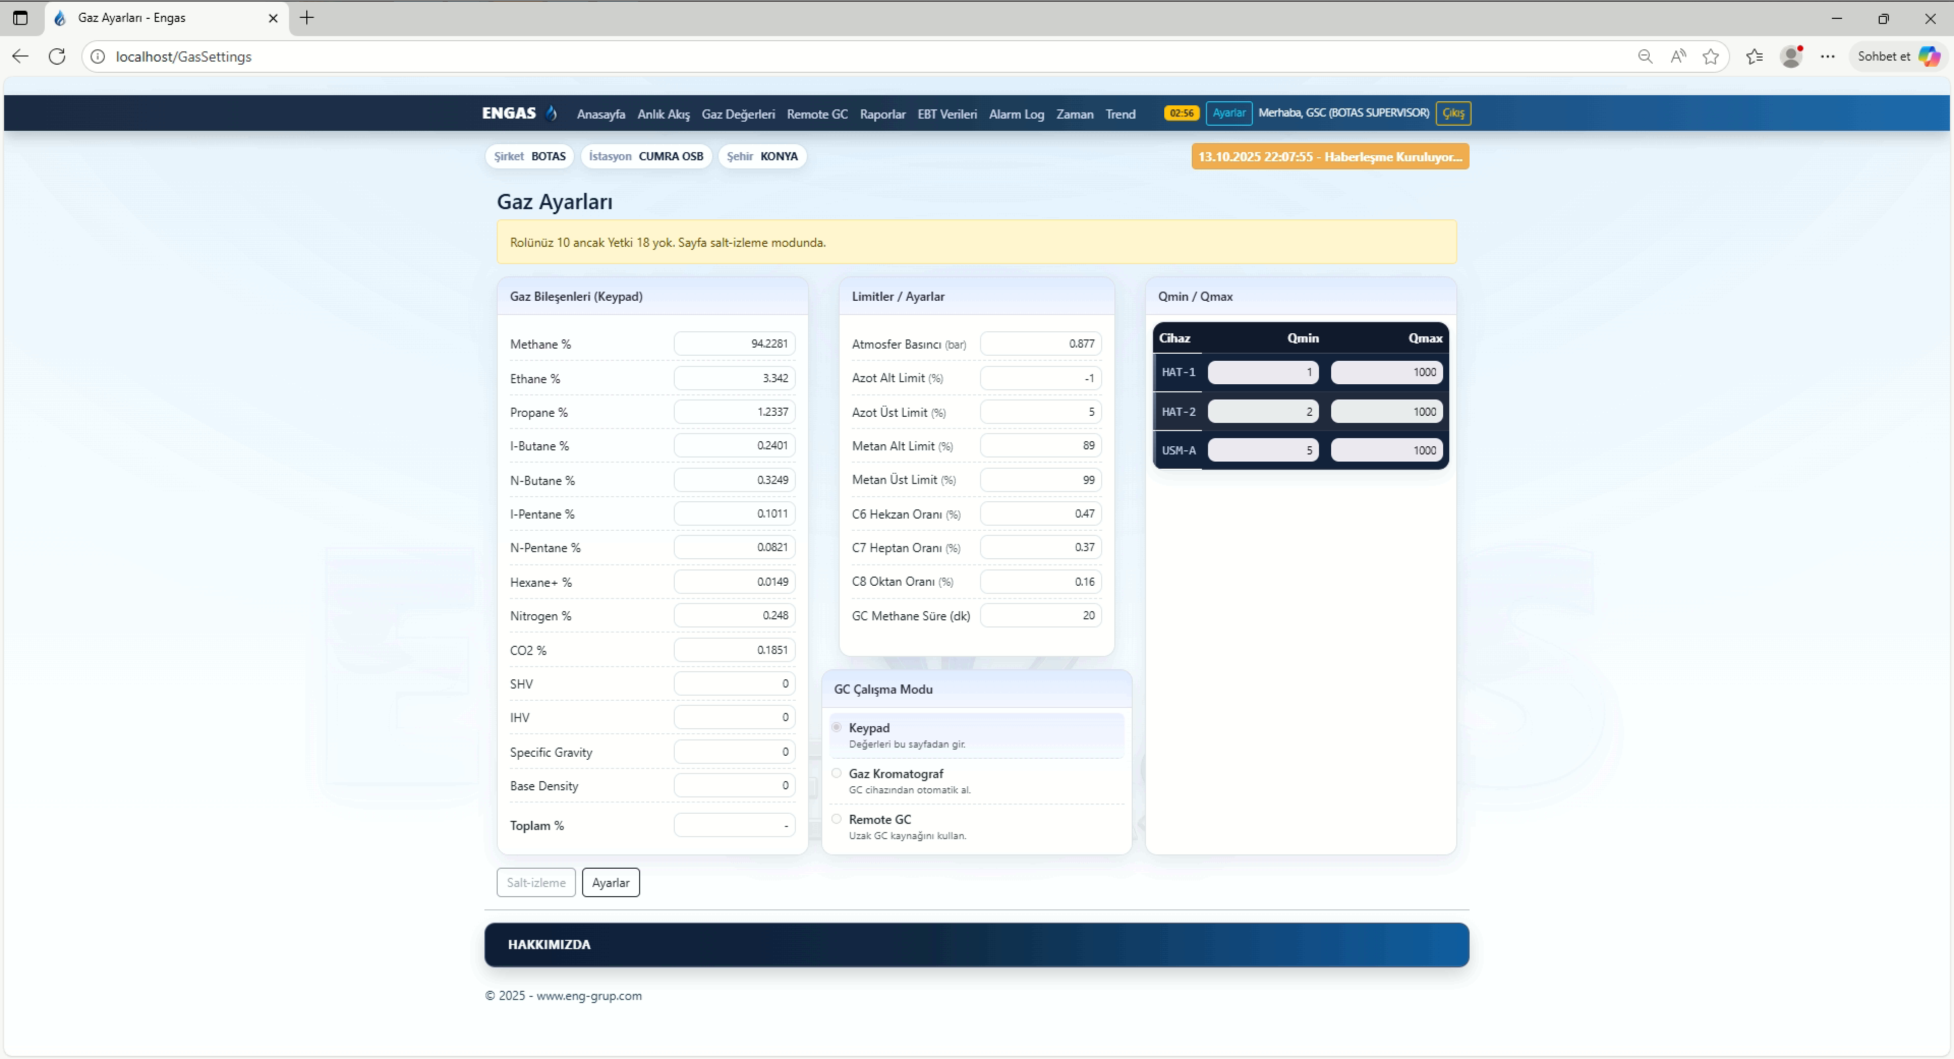This screenshot has height=1059, width=1954.
Task: Click the Methane % input field
Action: pos(733,344)
